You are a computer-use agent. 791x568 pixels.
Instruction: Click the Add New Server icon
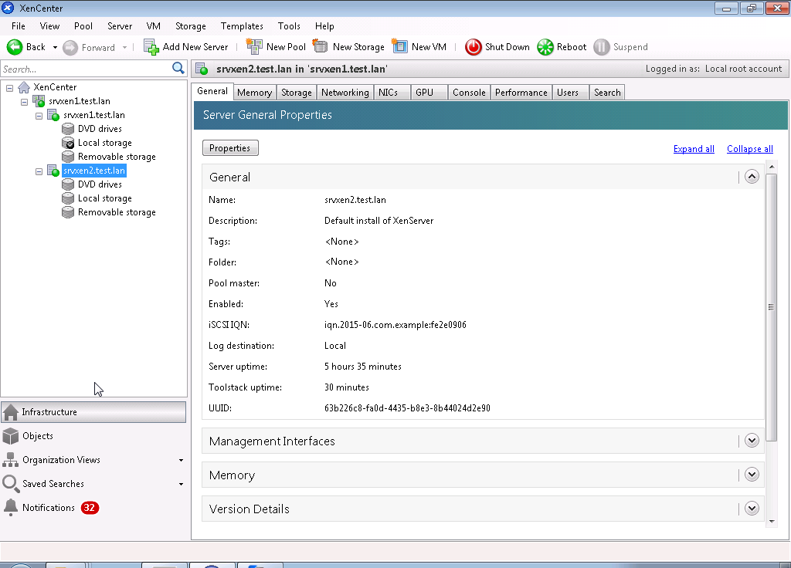pos(151,47)
